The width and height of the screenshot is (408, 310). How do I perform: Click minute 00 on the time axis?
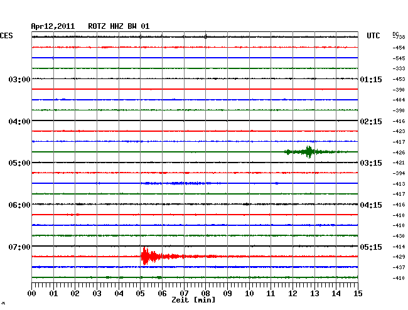[x=32, y=293]
